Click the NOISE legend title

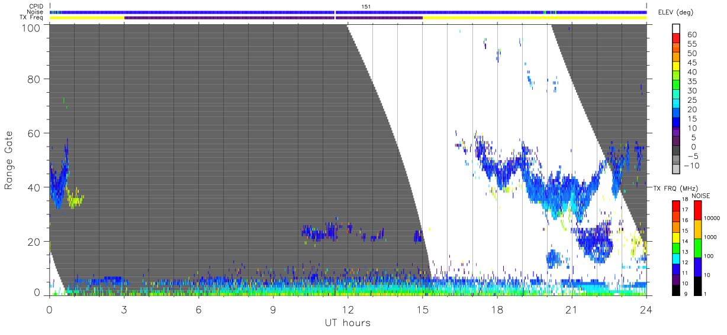pos(700,196)
